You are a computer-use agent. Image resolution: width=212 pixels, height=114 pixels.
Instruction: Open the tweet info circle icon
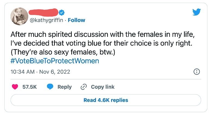197,72
